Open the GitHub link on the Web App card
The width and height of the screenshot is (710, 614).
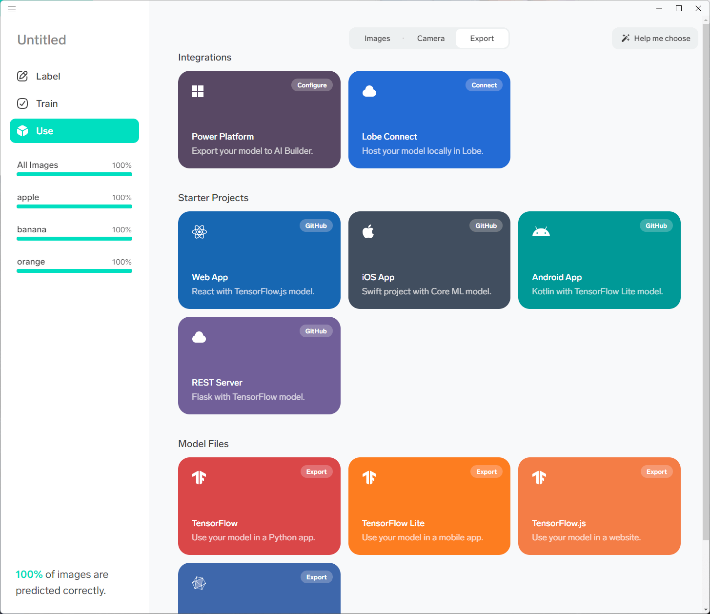(316, 225)
